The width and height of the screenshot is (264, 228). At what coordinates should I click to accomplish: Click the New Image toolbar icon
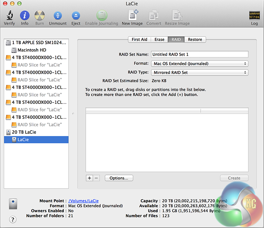click(x=132, y=16)
